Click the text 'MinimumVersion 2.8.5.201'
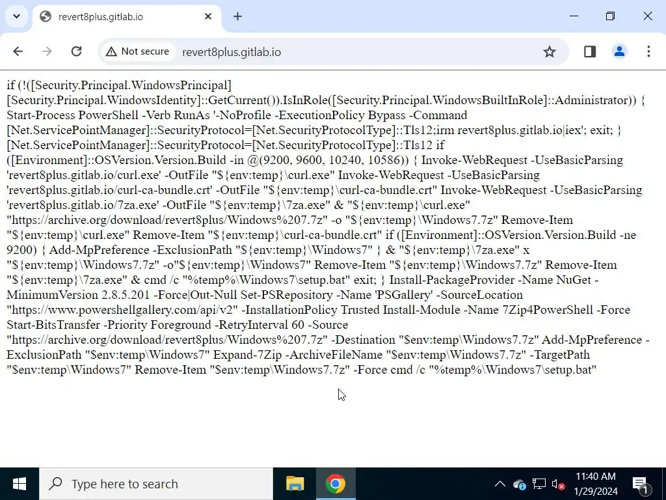This screenshot has height=500, width=666. coord(78,295)
